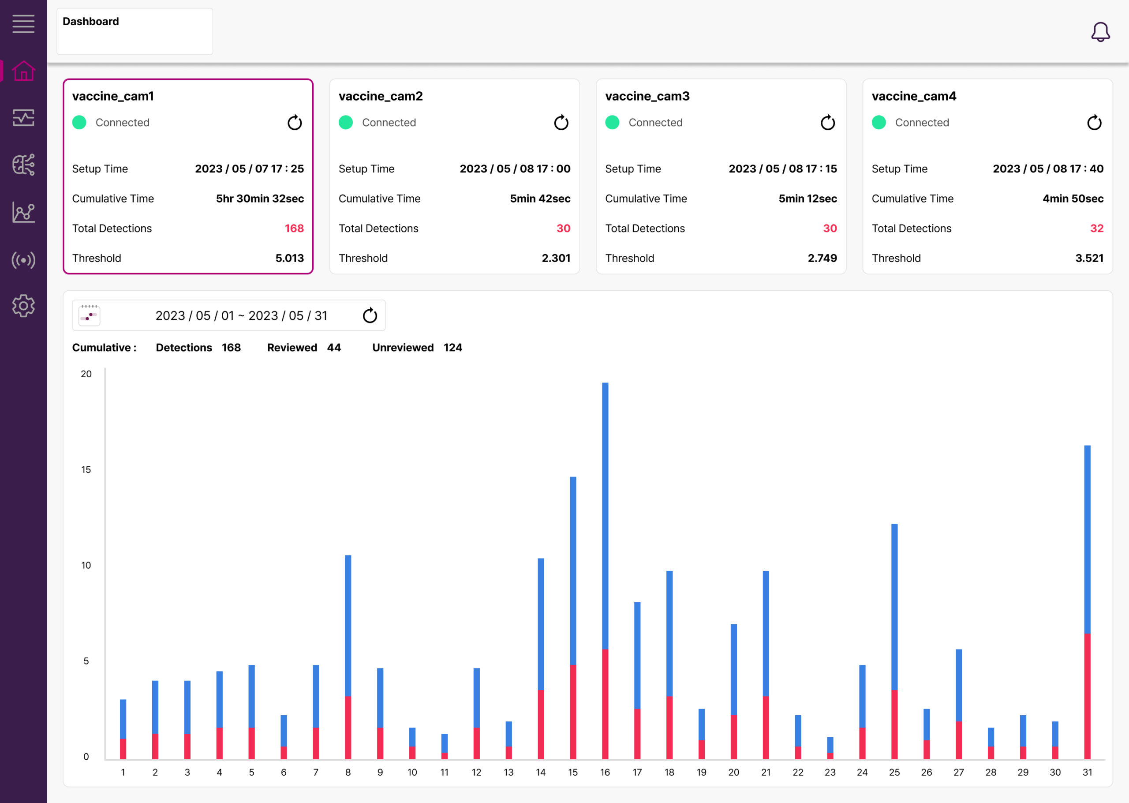Go to Home via house icon
The width and height of the screenshot is (1129, 803).
[23, 71]
